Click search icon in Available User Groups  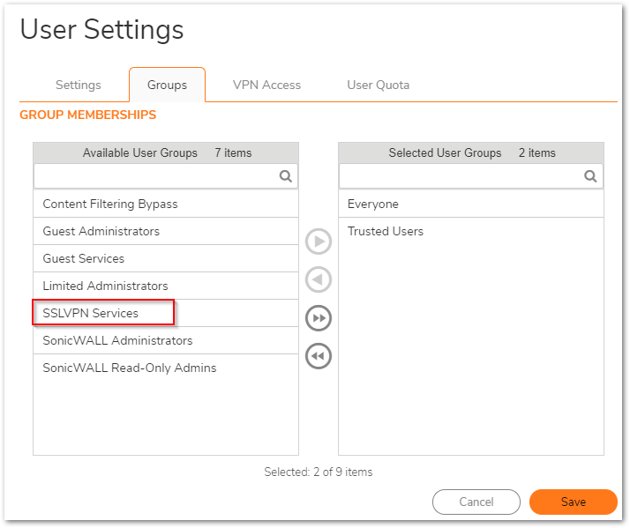click(286, 176)
